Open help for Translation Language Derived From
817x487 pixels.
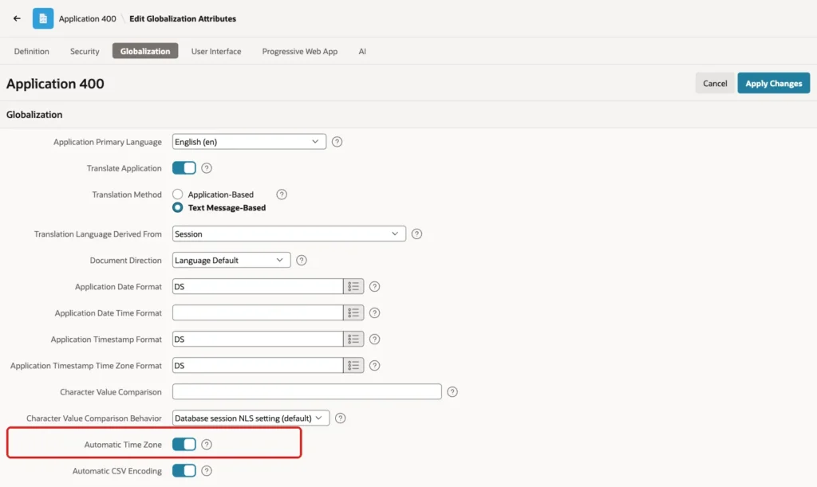pyautogui.click(x=416, y=234)
